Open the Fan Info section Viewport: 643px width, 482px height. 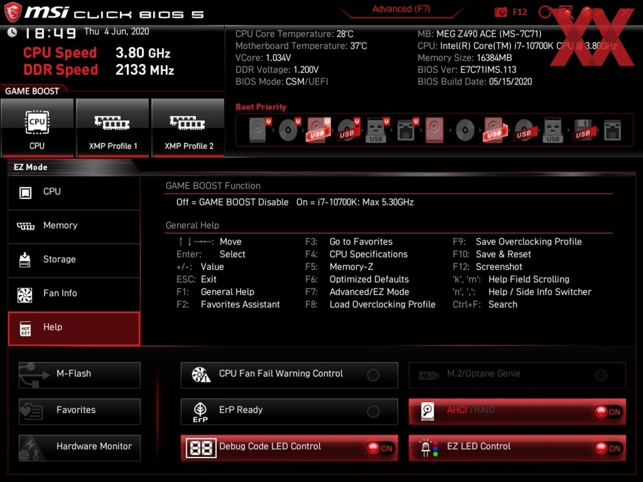[74, 294]
